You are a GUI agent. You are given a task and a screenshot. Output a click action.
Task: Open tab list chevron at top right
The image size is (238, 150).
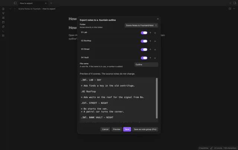pyautogui.click(x=230, y=3)
